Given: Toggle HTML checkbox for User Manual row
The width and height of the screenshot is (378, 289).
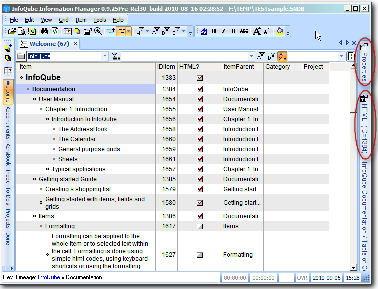Looking at the screenshot, I should click(200, 99).
